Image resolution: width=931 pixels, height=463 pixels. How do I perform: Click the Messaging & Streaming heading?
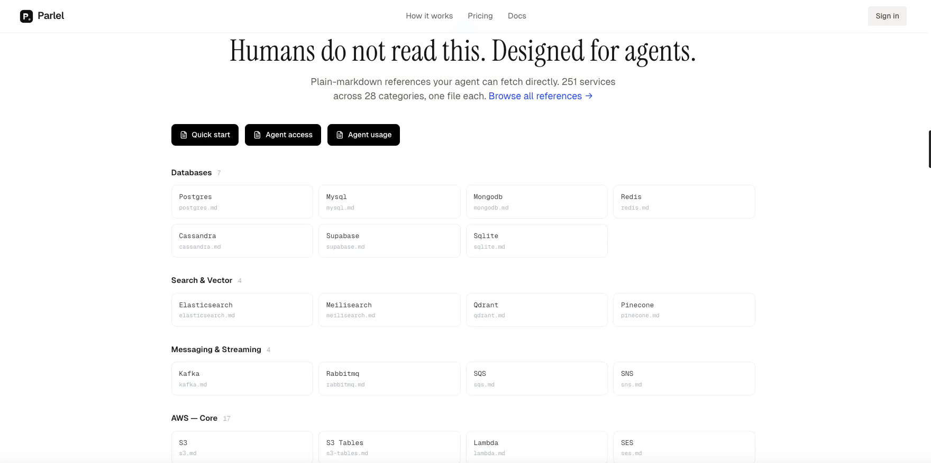point(216,349)
